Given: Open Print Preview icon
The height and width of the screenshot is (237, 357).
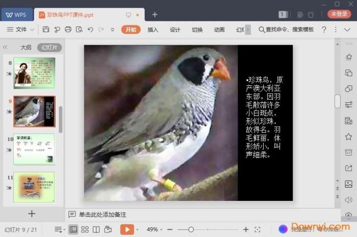Looking at the screenshot, I should click(79, 29).
